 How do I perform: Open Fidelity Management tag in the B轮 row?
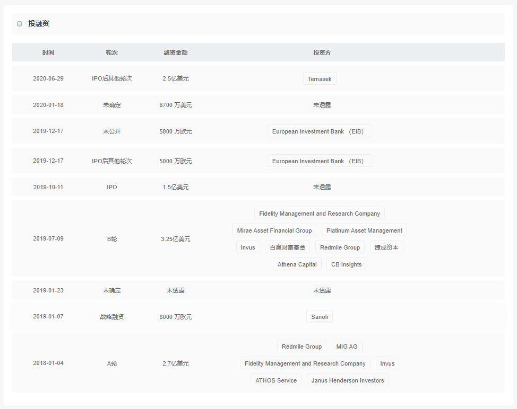pos(319,213)
